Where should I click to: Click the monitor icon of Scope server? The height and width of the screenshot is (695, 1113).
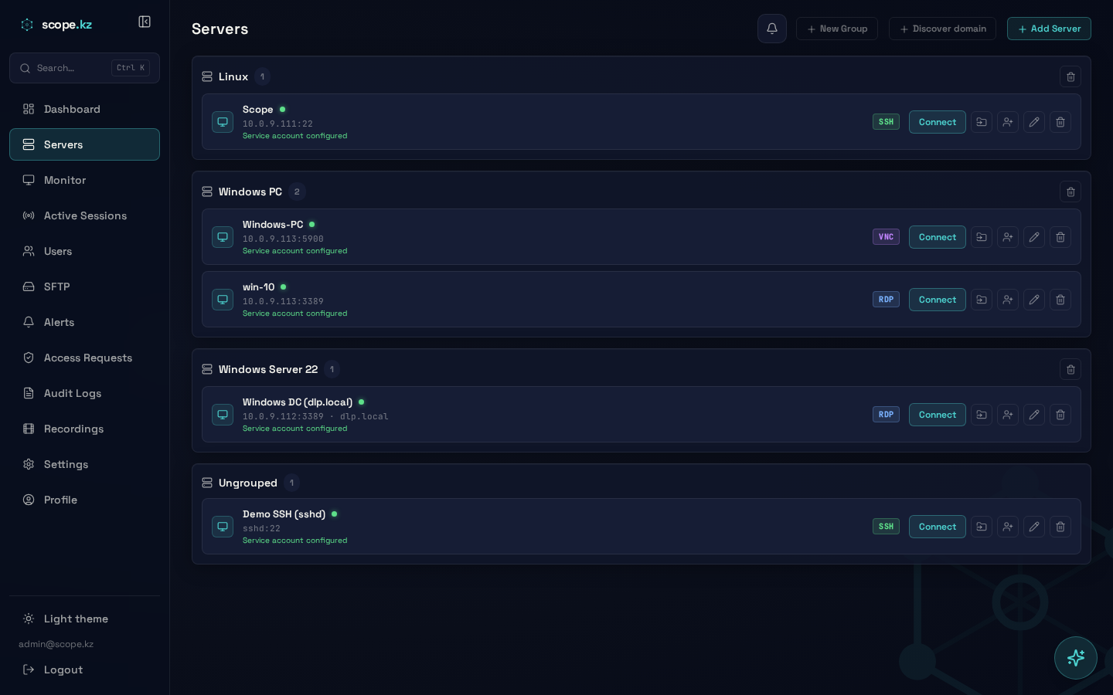[x=223, y=122]
